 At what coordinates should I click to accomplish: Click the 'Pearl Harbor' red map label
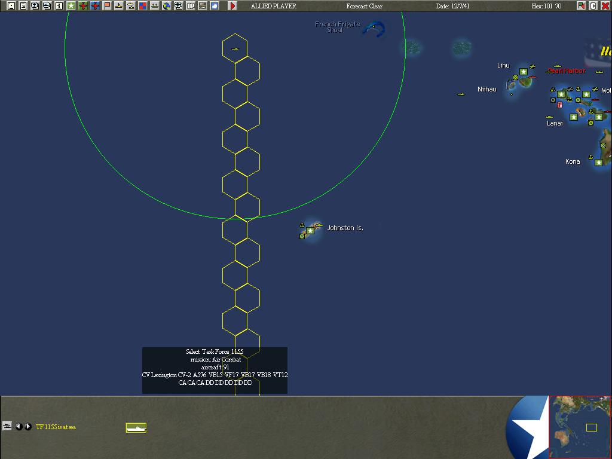coord(567,71)
